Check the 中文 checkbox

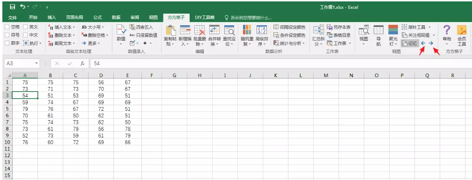click(x=25, y=35)
